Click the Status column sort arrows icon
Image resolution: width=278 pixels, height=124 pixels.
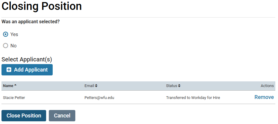click(x=179, y=86)
